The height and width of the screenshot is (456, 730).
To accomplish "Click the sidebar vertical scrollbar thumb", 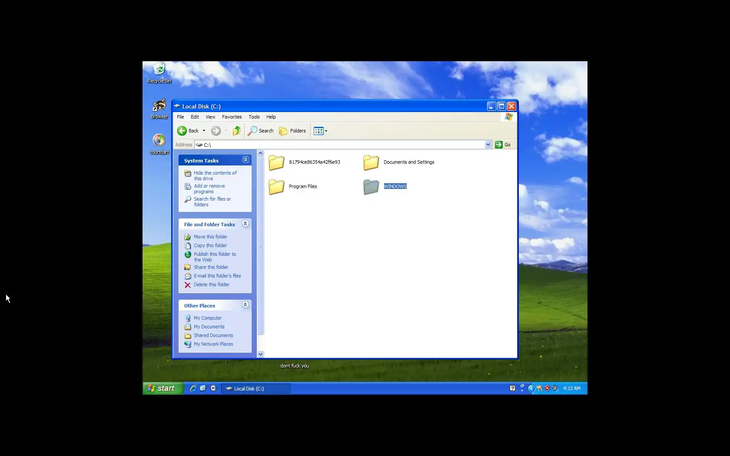I will (x=261, y=246).
